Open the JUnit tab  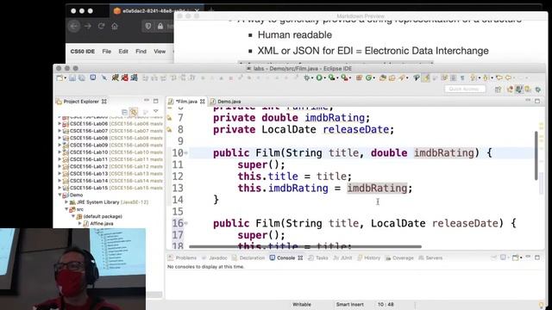(342, 257)
